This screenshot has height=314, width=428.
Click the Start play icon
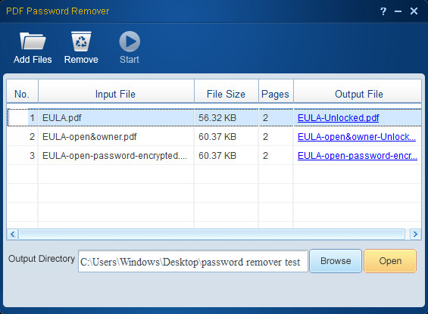pyautogui.click(x=130, y=41)
